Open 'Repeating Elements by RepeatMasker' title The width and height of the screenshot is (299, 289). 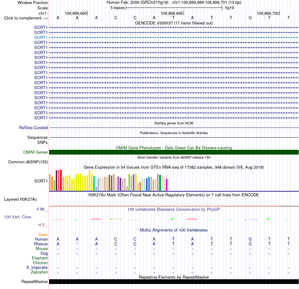coord(174,277)
